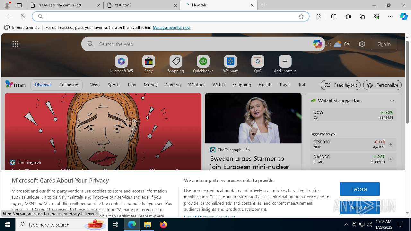Add this page to favorites star
The image size is (411, 231).
301,16
